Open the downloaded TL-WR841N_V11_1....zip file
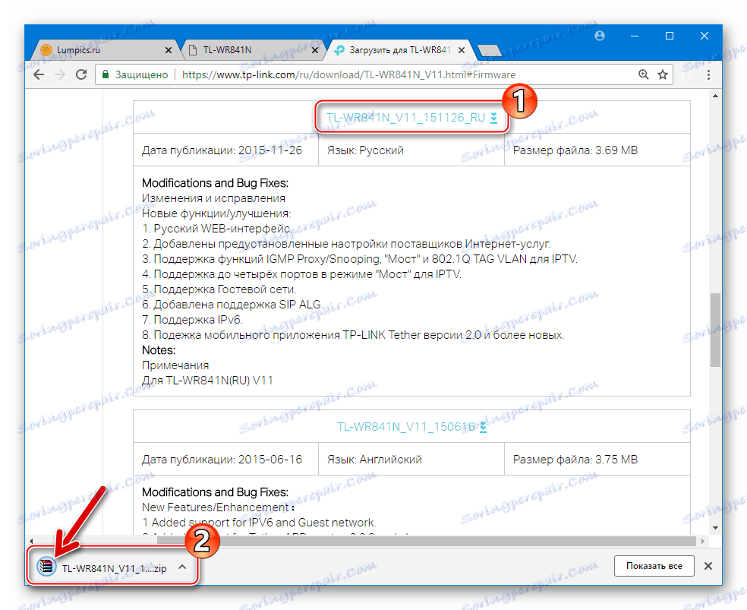Screen dimensions: 747x610 pos(115,568)
